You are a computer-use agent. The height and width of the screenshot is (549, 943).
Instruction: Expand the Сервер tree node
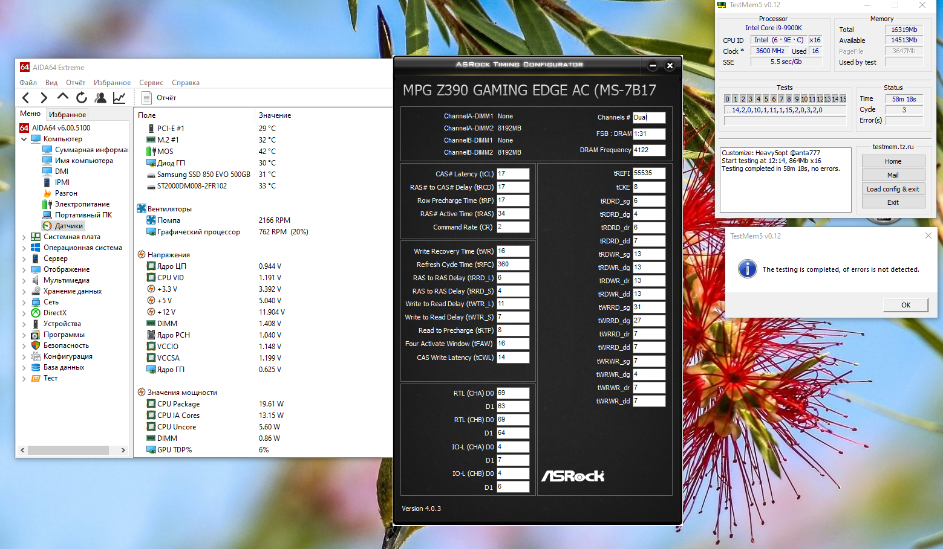click(x=24, y=258)
